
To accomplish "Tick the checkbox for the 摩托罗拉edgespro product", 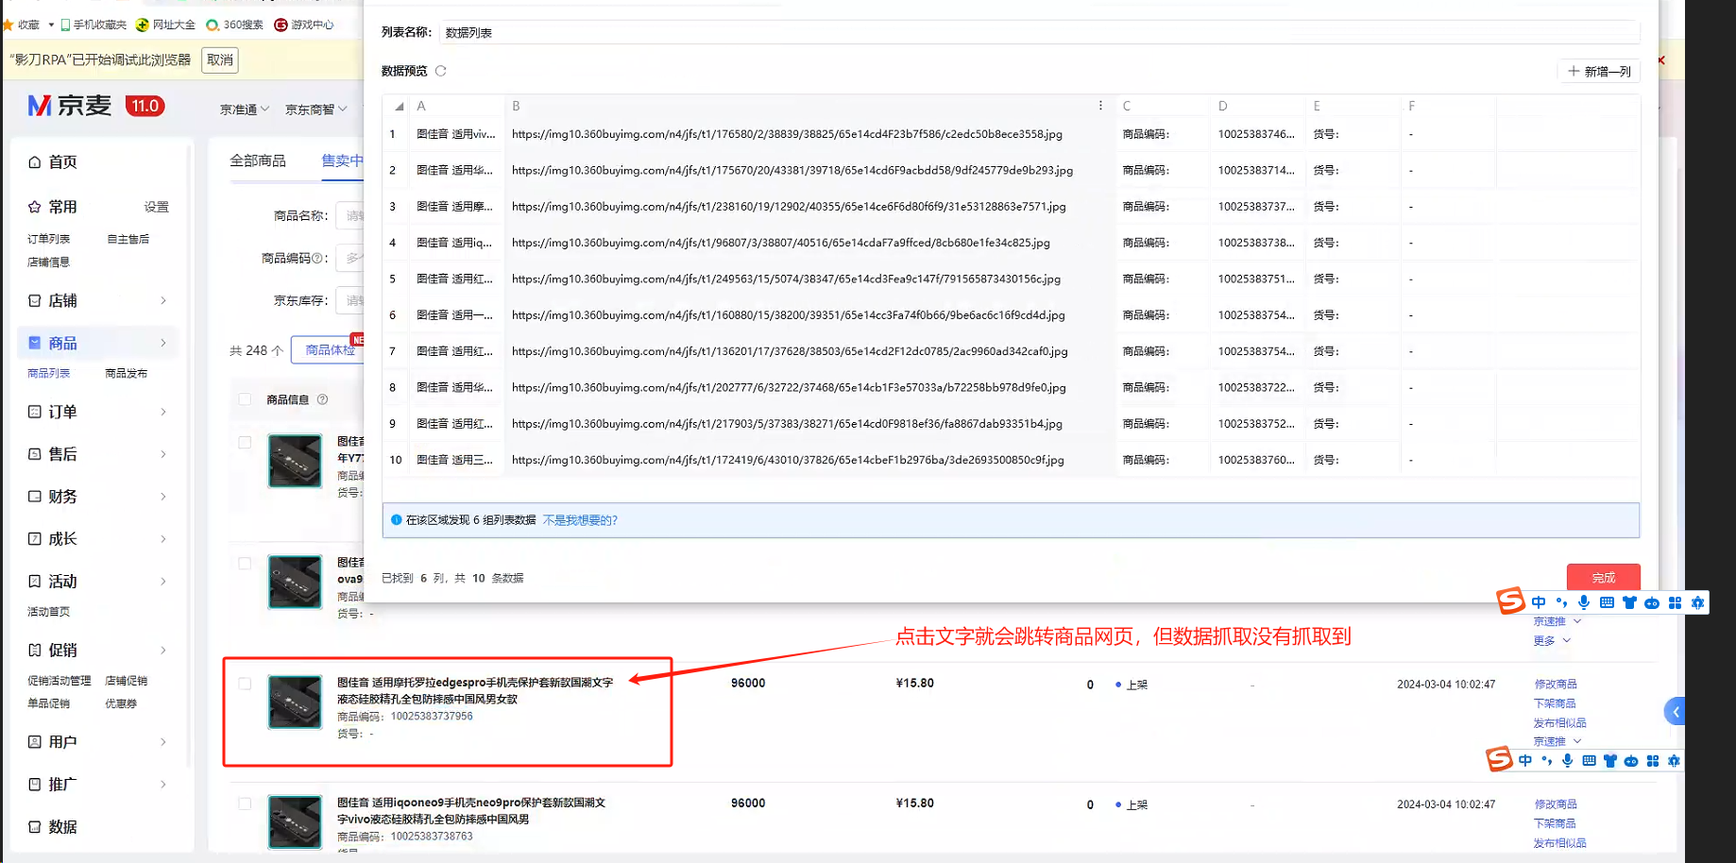I will pyautogui.click(x=245, y=684).
